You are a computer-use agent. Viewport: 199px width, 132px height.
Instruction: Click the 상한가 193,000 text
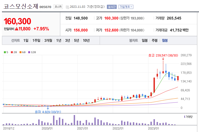click(132, 18)
